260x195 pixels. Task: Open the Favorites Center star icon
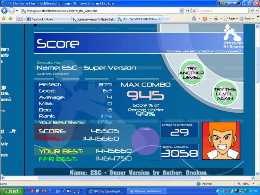(x=3, y=18)
